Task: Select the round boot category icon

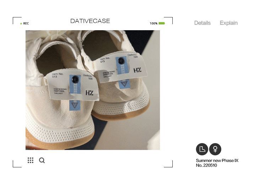Action: click(x=202, y=149)
